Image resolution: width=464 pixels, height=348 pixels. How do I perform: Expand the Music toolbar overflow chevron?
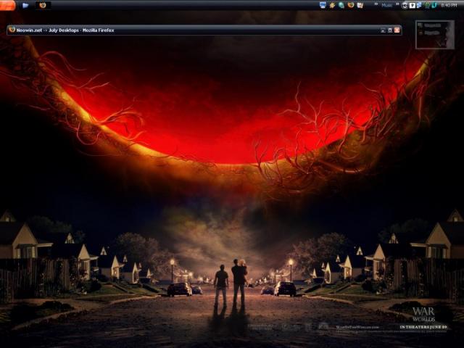[x=397, y=4]
